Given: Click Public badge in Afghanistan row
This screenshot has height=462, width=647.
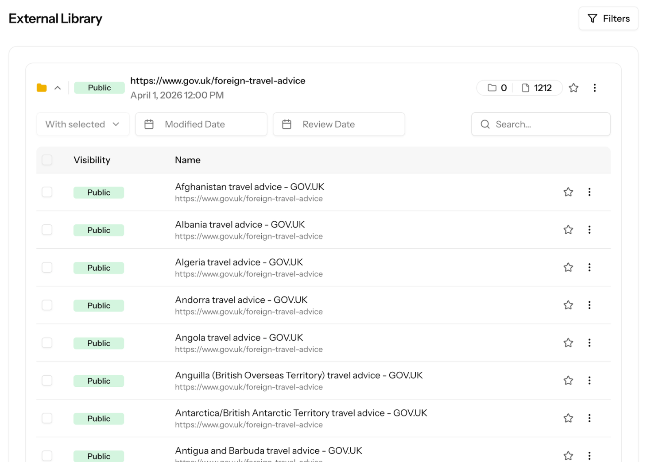Looking at the screenshot, I should [x=99, y=192].
